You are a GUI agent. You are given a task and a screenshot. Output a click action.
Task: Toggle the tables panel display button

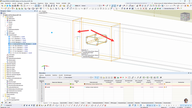pyautogui.click(x=38, y=6)
